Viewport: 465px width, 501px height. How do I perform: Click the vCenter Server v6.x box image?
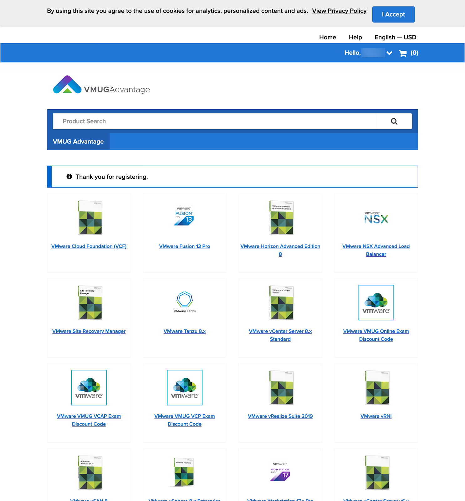[377, 473]
